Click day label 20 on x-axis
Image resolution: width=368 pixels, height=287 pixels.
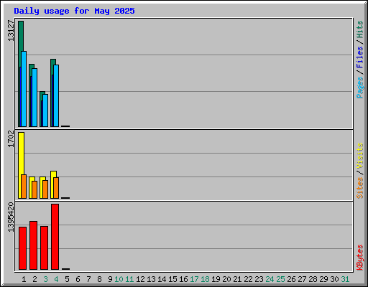point(226,279)
